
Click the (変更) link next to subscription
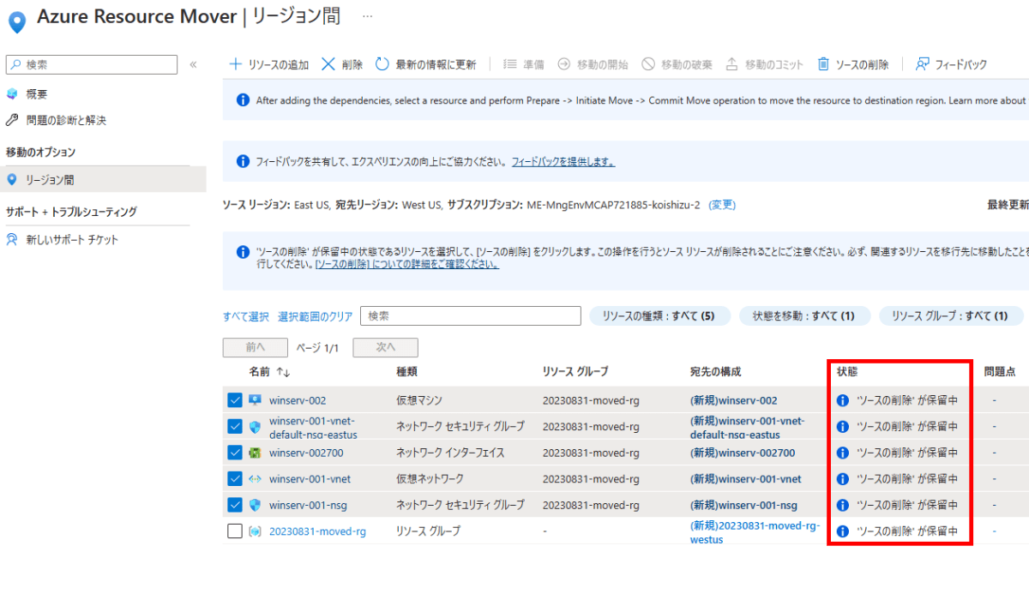[722, 205]
